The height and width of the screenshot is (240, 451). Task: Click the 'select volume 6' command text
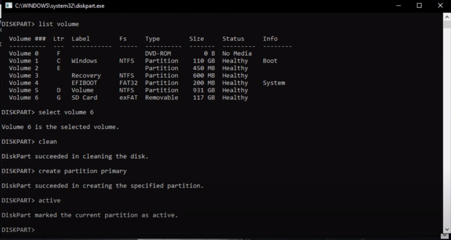click(66, 112)
